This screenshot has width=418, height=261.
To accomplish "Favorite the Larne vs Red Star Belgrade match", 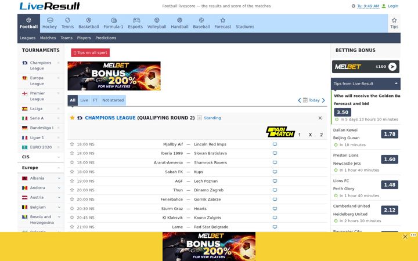I will pos(72,227).
